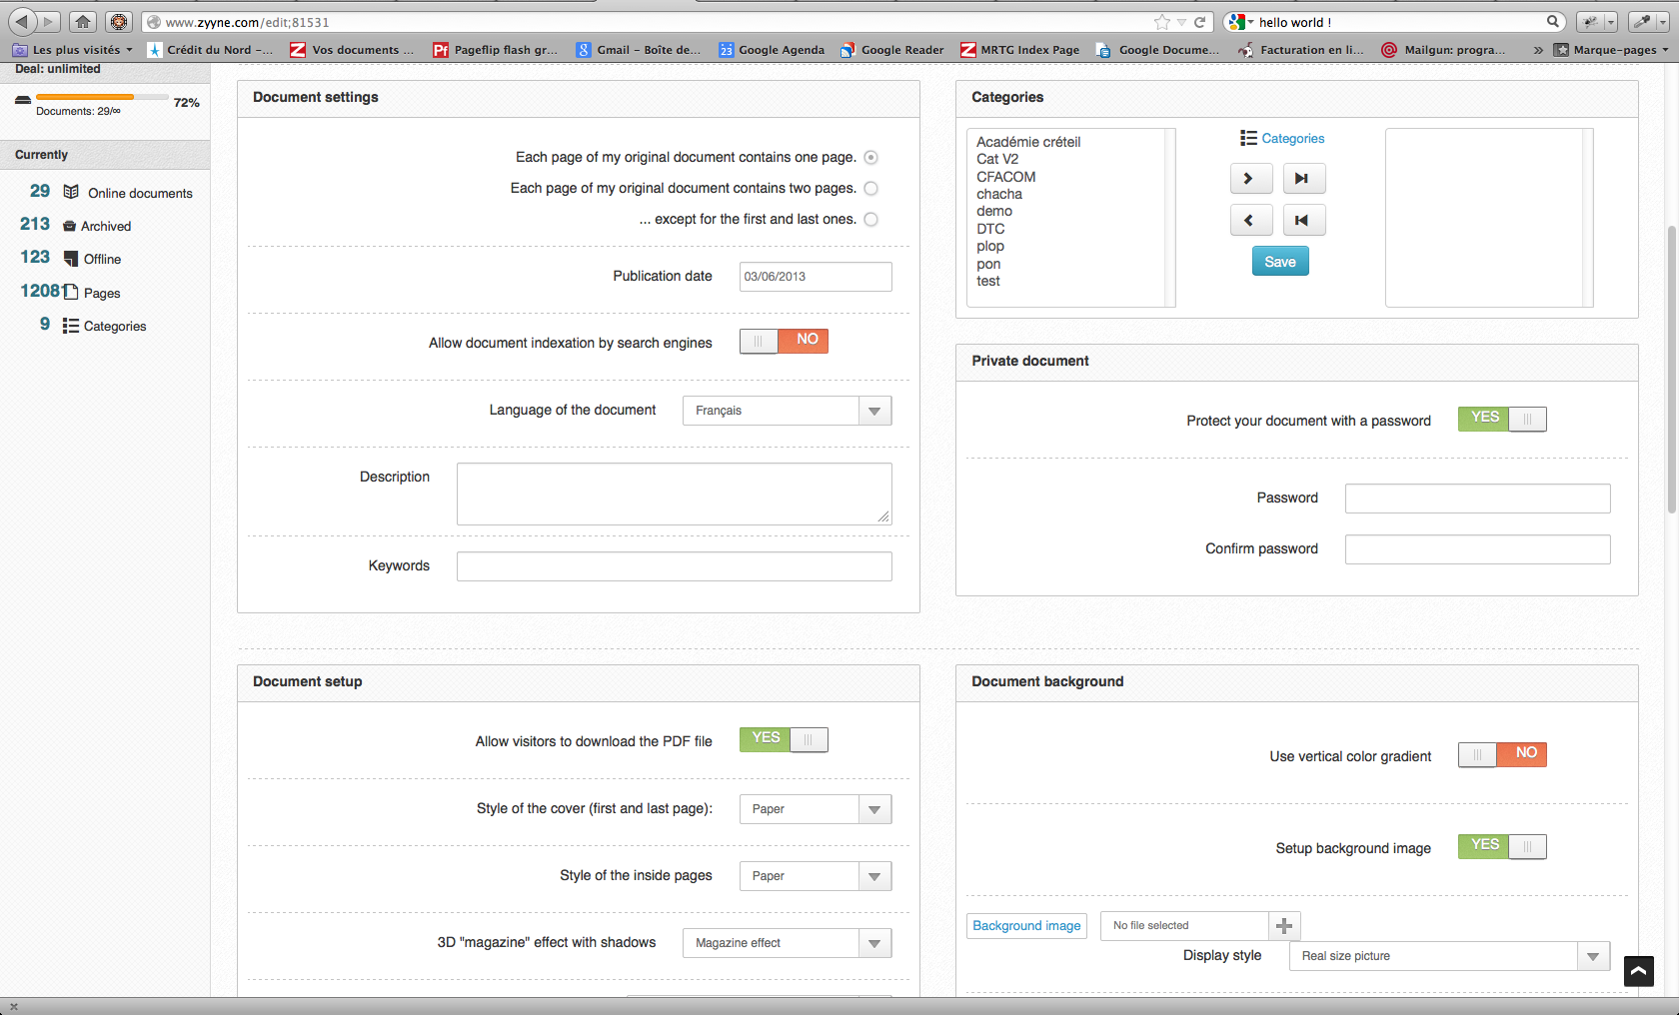1679x1015 pixels.
Task: Select 'contains one page' radio option
Action: [x=870, y=157]
